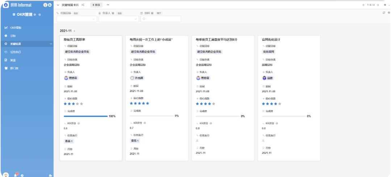Image resolution: width=391 pixels, height=177 pixels.
Task: Click the user face icon in sidebar header
Action: (x=45, y=5)
